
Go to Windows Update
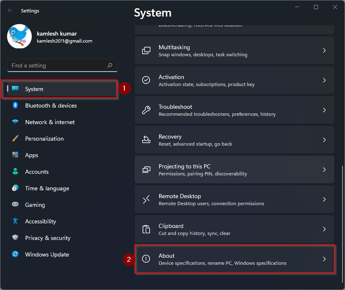[62, 254]
